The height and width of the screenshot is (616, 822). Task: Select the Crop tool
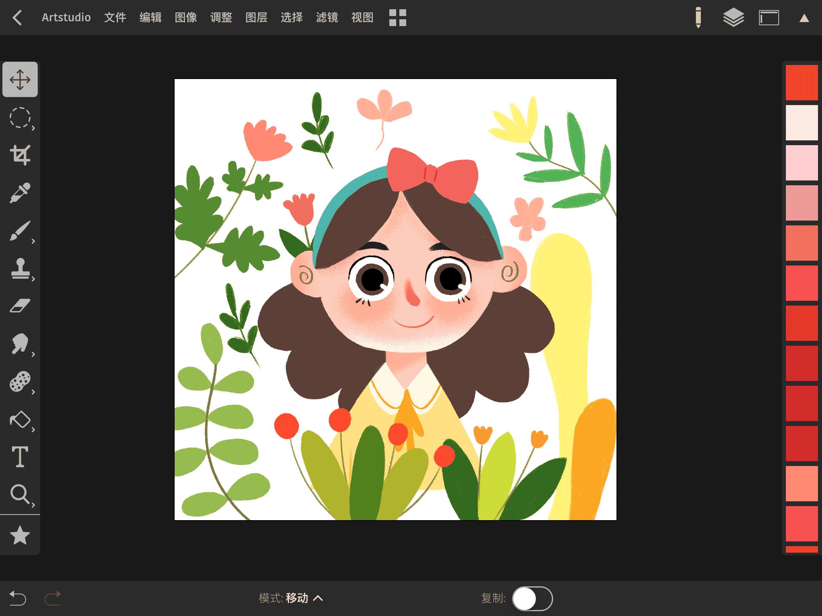pos(20,155)
